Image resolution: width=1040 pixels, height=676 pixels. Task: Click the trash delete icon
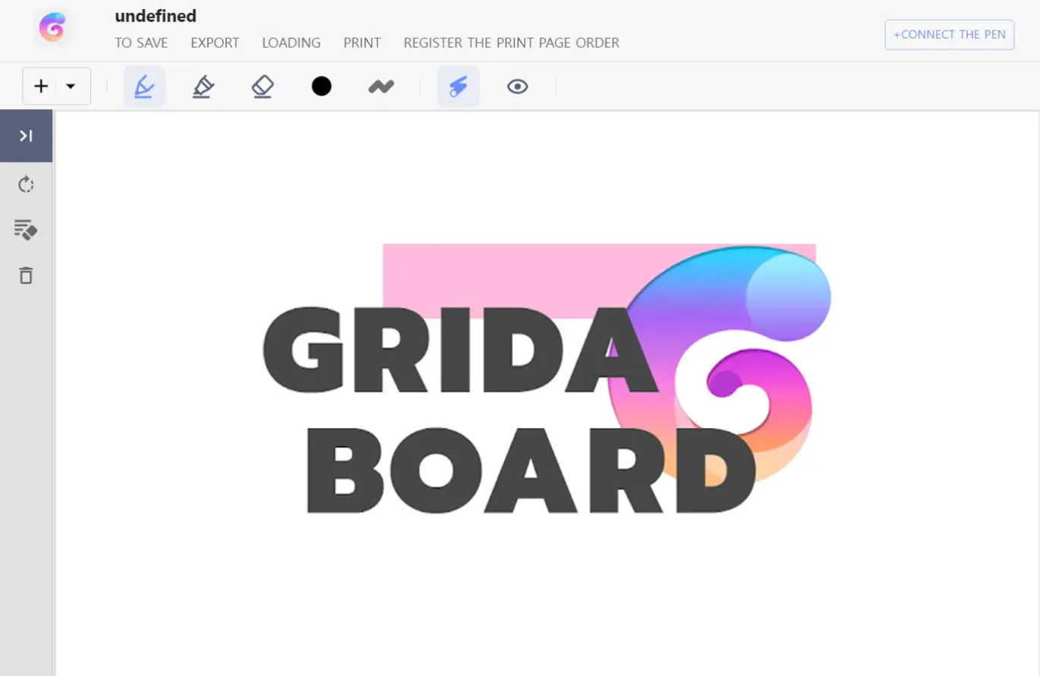26,275
